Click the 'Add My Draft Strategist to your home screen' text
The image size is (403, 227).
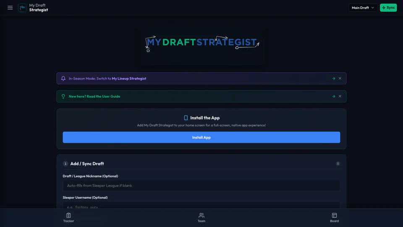pyautogui.click(x=201, y=125)
